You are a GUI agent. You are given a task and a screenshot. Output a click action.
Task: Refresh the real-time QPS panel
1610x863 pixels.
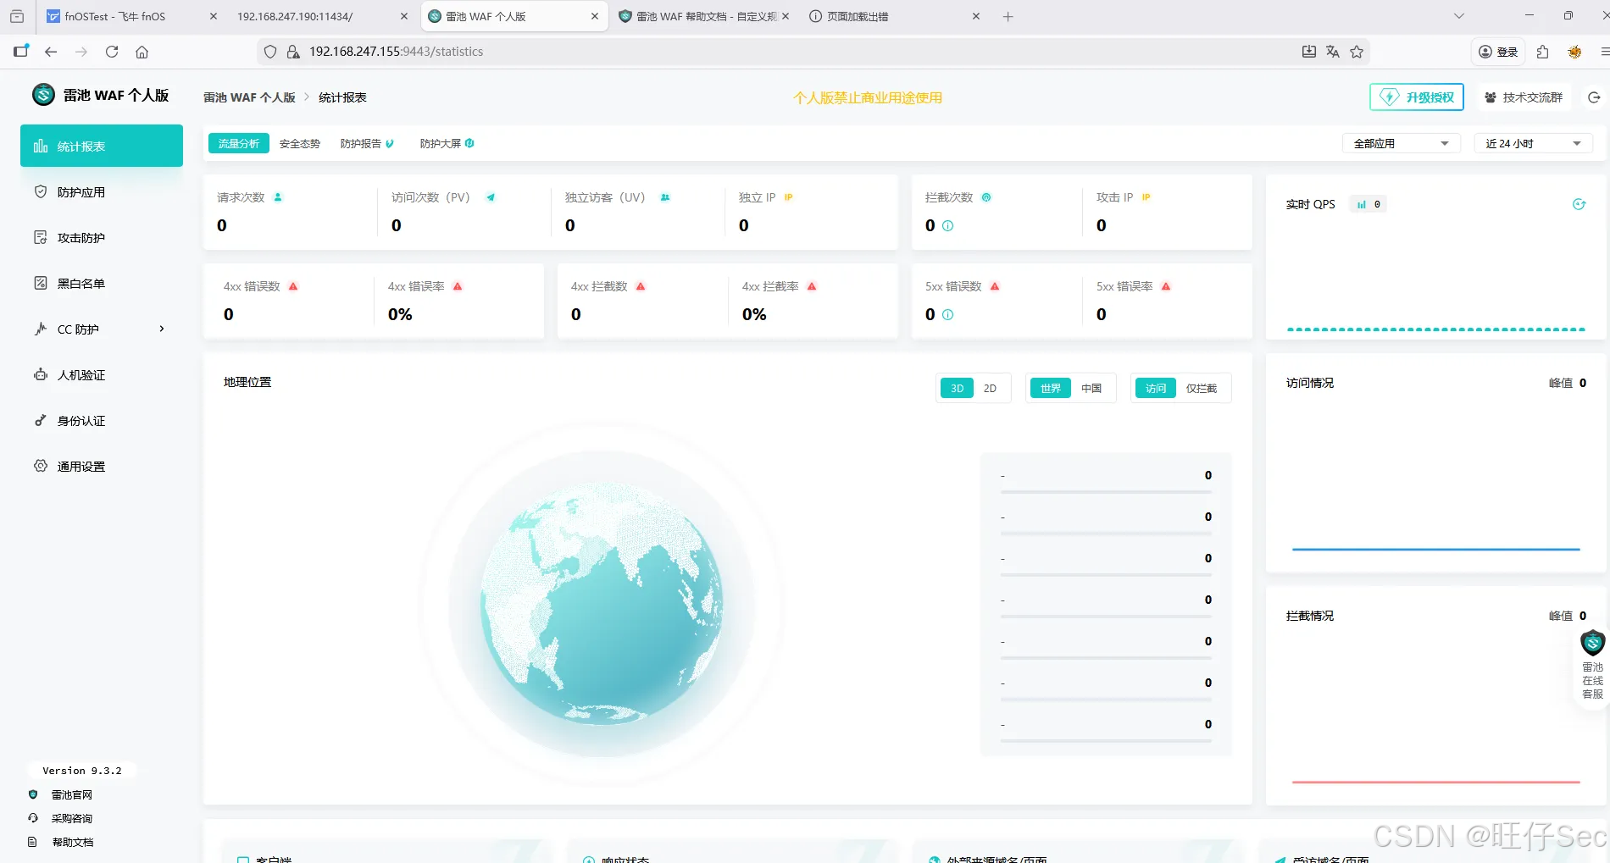(1579, 204)
